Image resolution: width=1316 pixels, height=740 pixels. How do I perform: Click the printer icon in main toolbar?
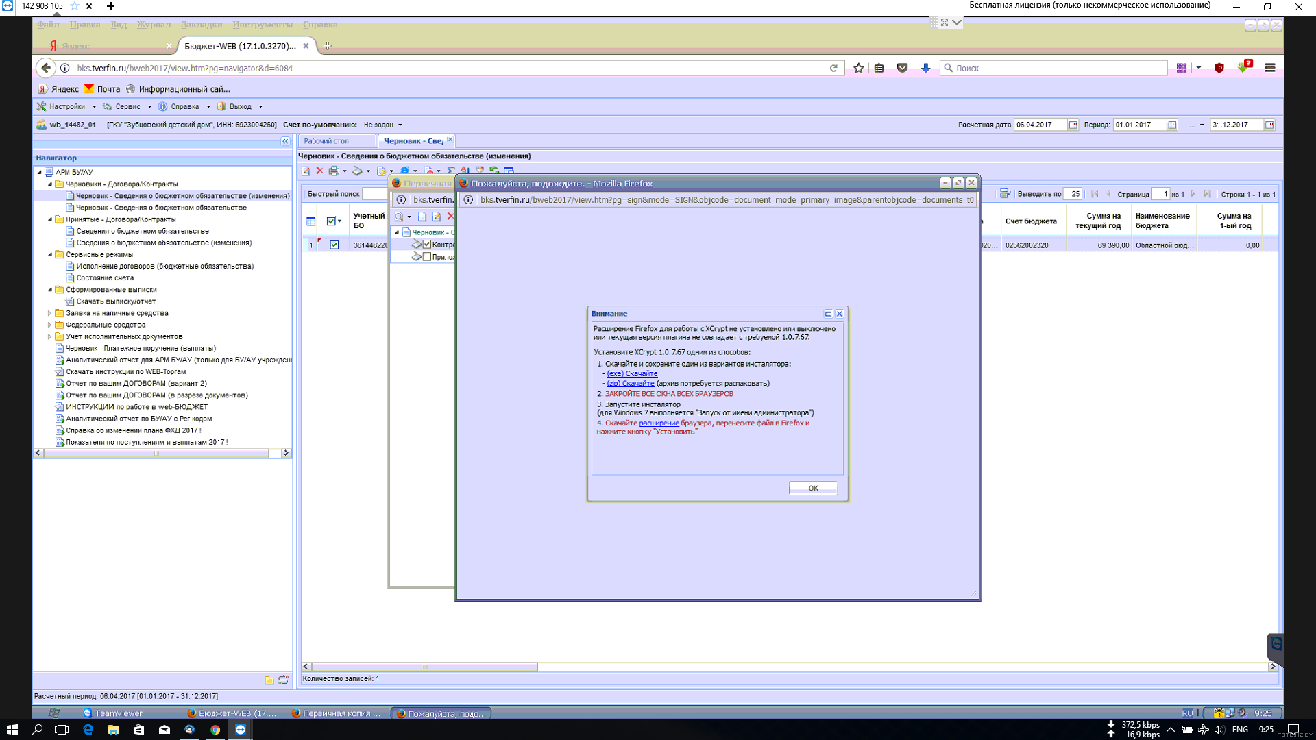(x=334, y=171)
